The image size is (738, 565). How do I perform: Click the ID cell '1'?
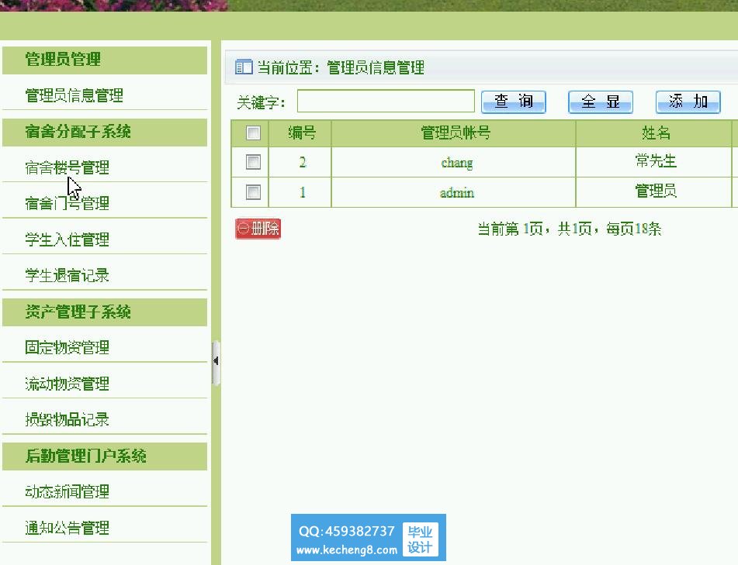pos(302,192)
